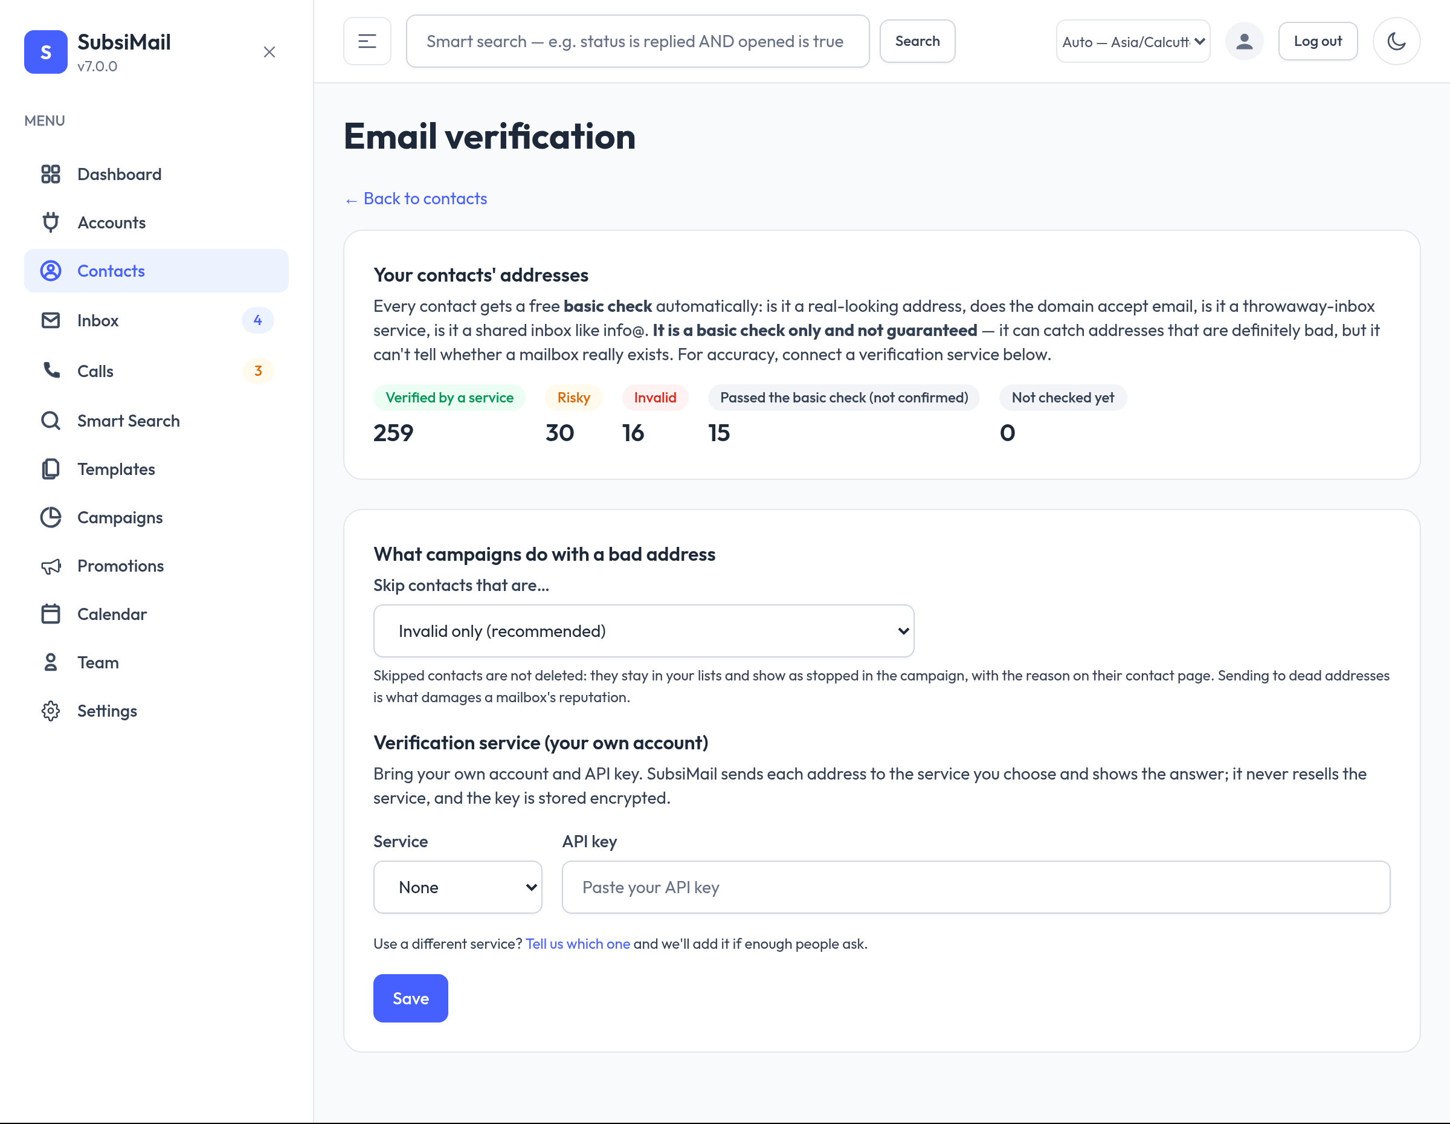1450x1124 pixels.
Task: Open Campaigns in the menu
Action: 156,517
